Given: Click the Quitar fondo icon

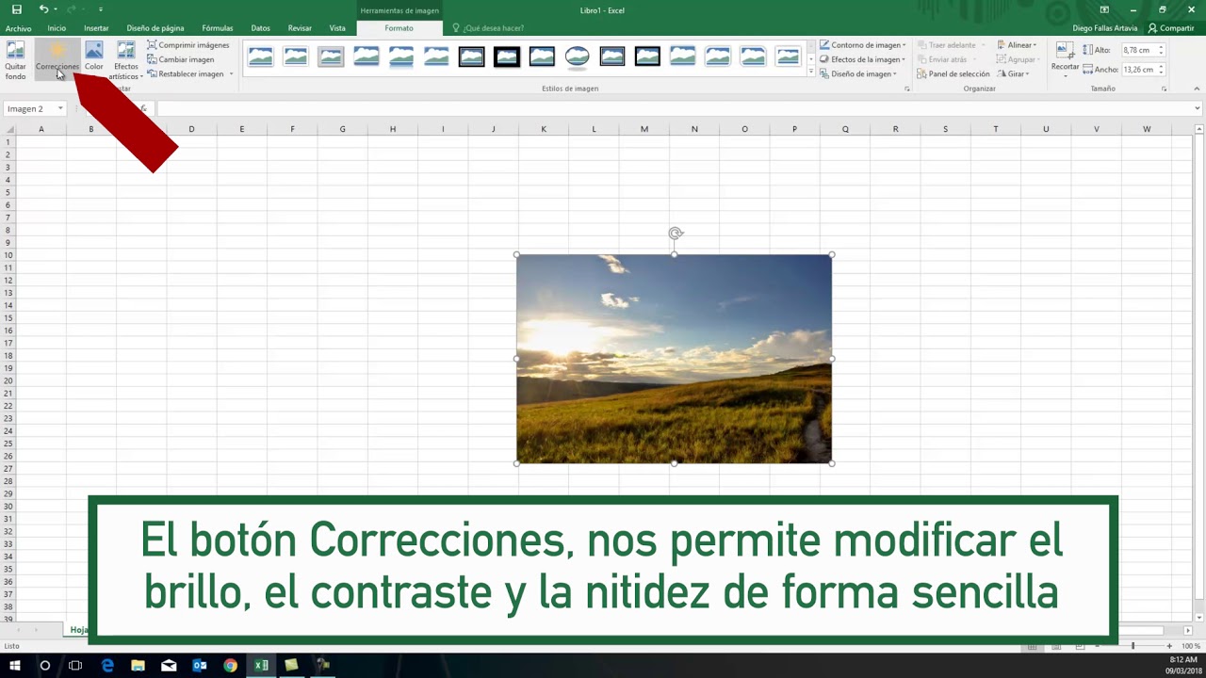Looking at the screenshot, I should pos(15,60).
